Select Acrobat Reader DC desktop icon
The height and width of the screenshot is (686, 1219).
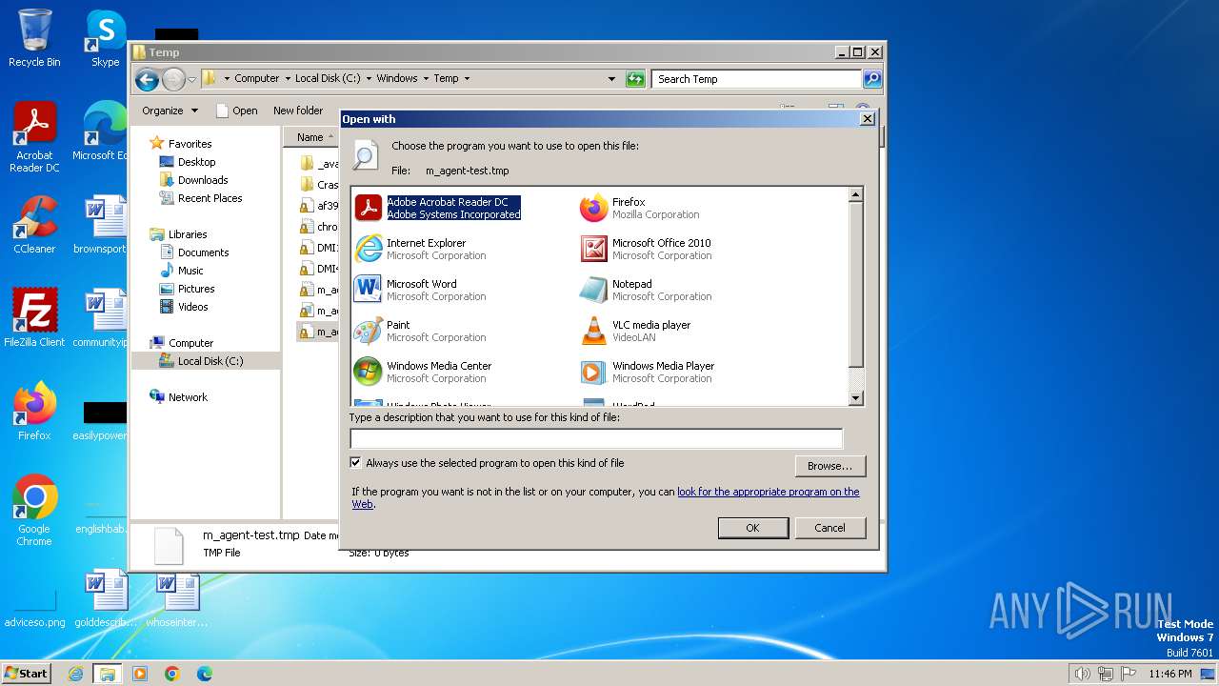point(34,137)
